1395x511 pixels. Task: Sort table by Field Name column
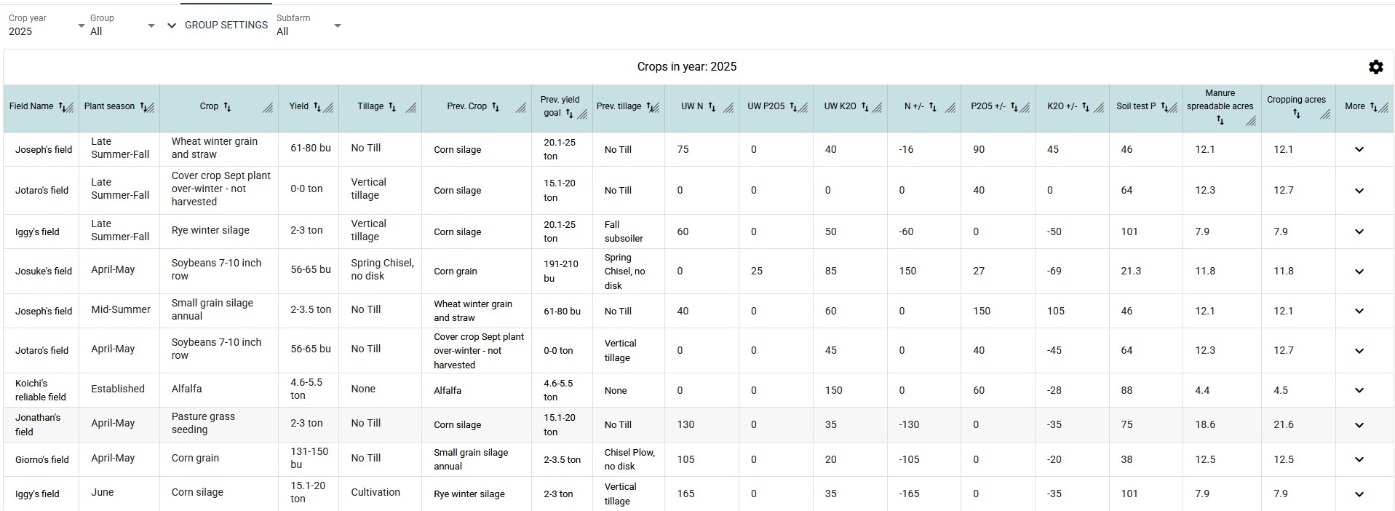pos(63,107)
